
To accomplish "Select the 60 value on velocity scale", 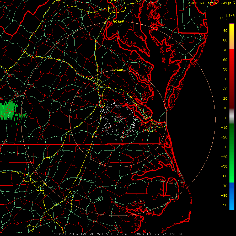I will (225, 60).
